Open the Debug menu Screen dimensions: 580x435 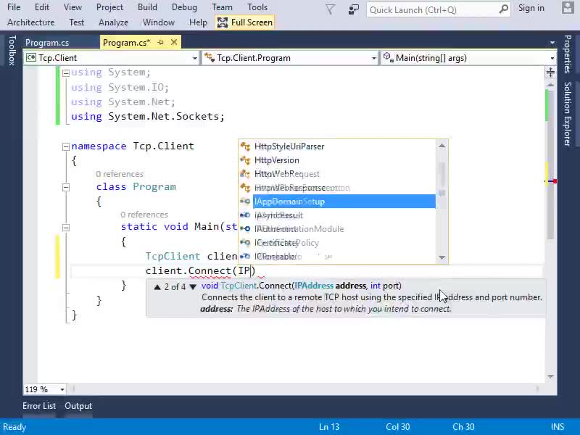[x=184, y=7]
